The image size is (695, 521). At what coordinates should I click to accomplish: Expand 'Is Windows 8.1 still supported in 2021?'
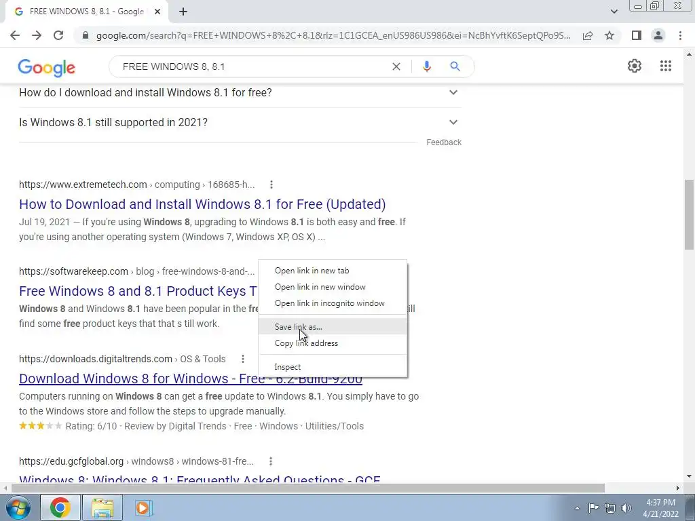240,122
